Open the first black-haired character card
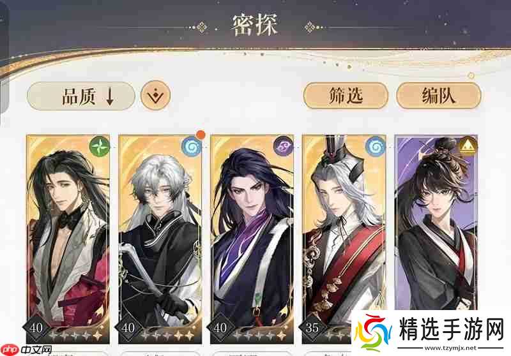Image resolution: width=511 pixels, height=356 pixels. (x=68, y=239)
